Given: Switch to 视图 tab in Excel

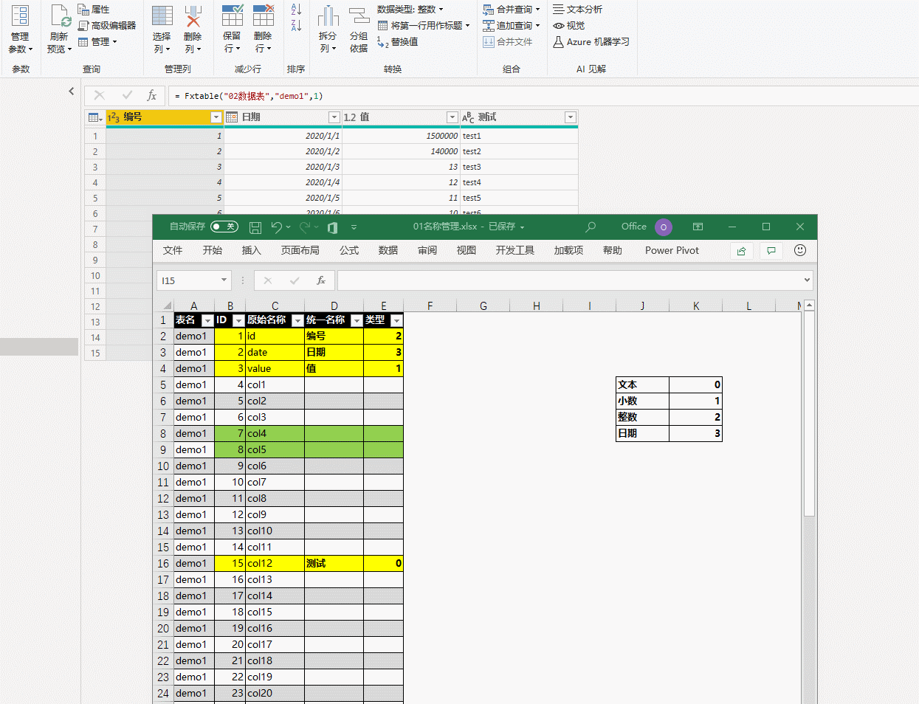Looking at the screenshot, I should coord(467,251).
